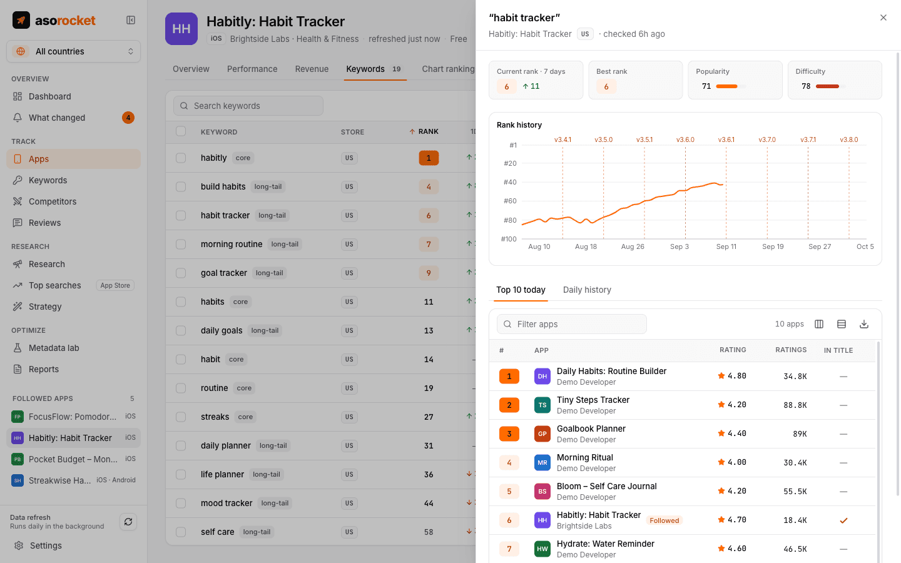Select Top 10 today tab
Image resolution: width=901 pixels, height=563 pixels.
[x=521, y=290]
